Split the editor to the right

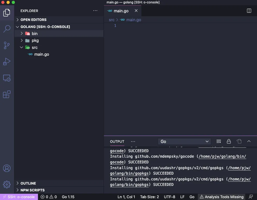pyautogui.click(x=249, y=11)
